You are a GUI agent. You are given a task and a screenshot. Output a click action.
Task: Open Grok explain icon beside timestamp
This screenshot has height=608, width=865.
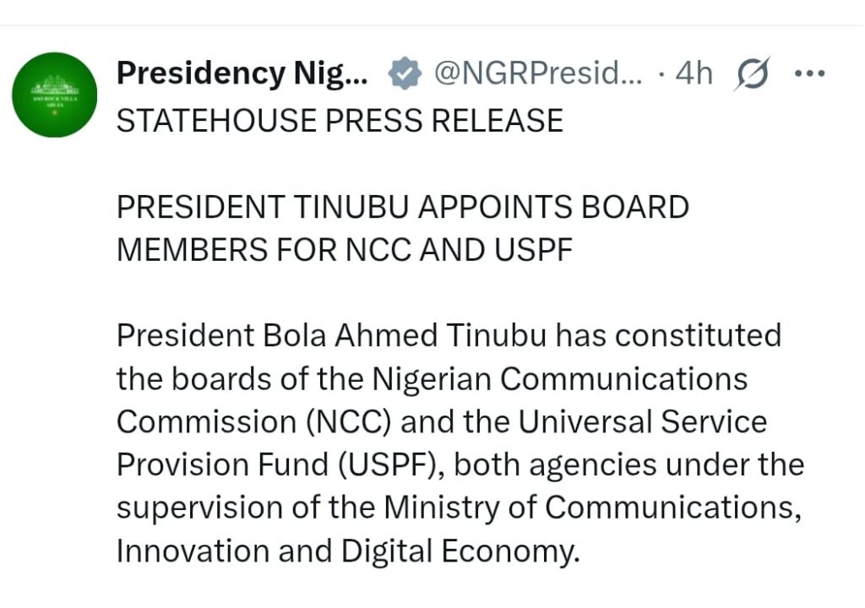[752, 73]
